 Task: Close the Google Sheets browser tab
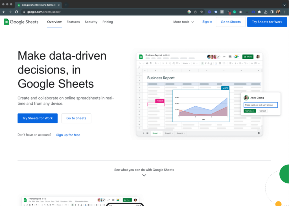pos(59,5)
